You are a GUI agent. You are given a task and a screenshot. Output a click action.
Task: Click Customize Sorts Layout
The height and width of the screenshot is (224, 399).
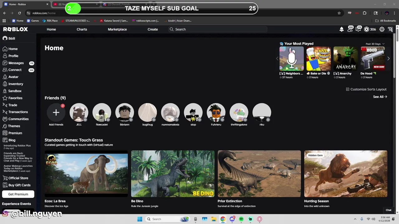pyautogui.click(x=366, y=89)
